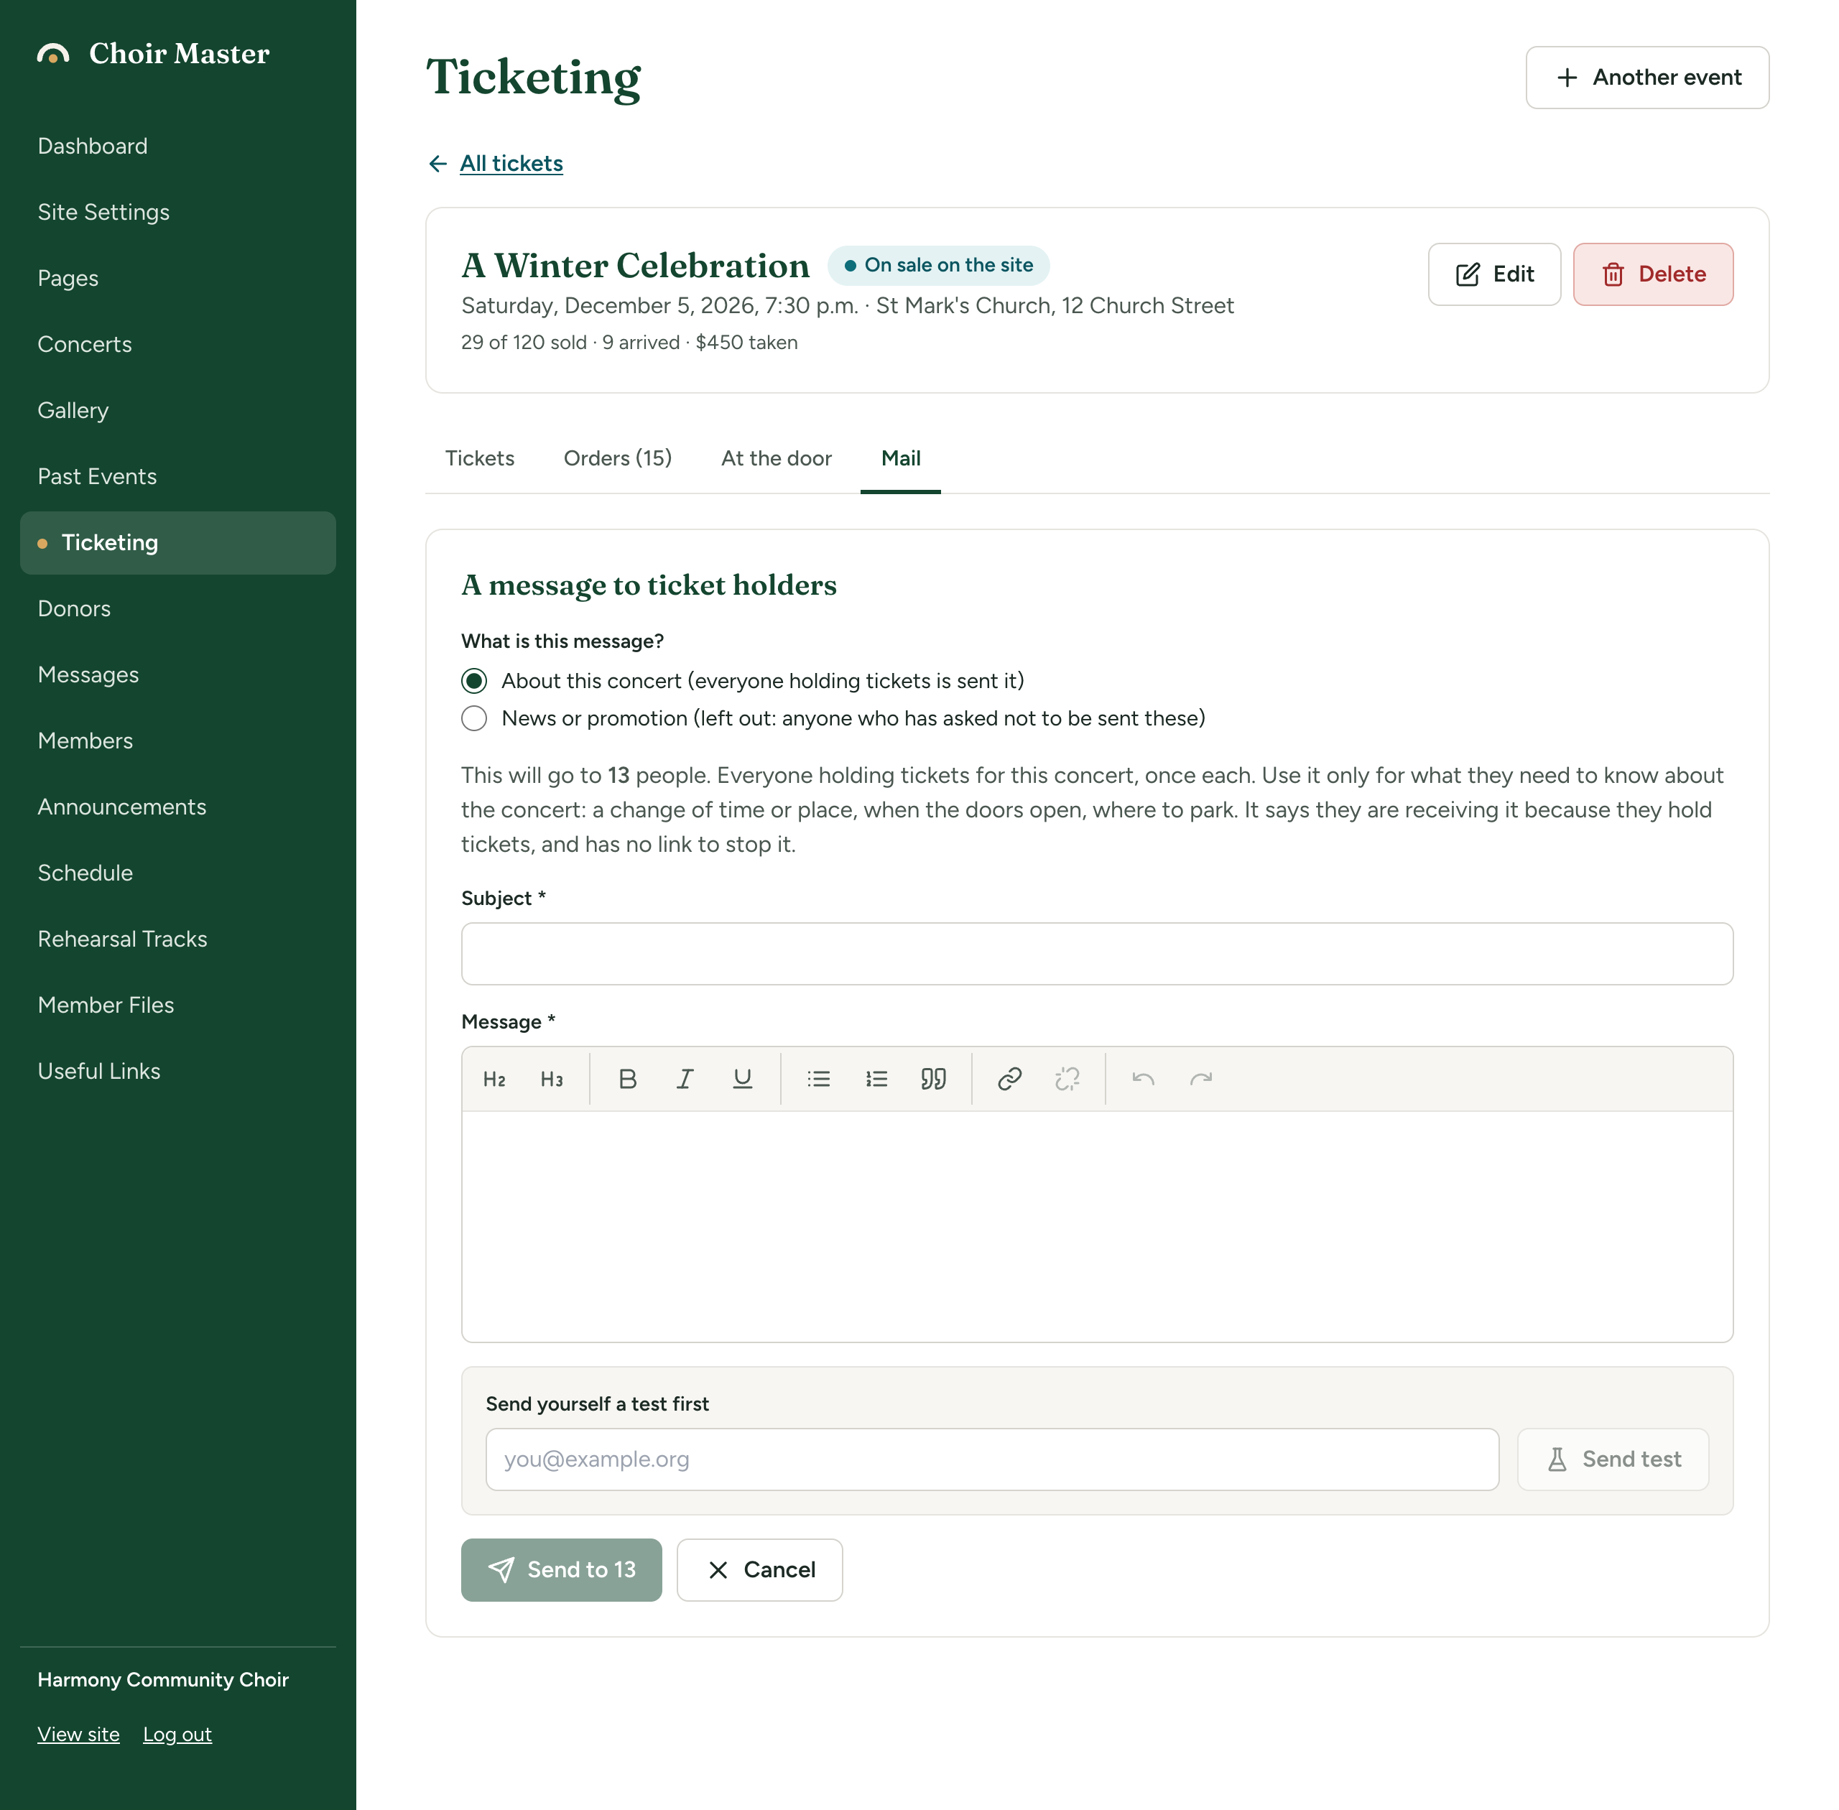Switch to the Tickets tab
1839x1810 pixels.
(479, 458)
